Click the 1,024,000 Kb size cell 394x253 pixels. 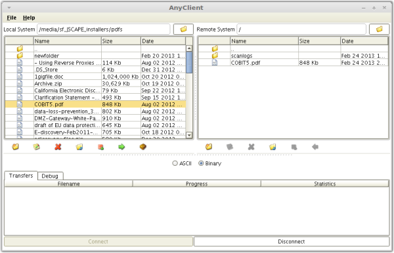(120, 77)
